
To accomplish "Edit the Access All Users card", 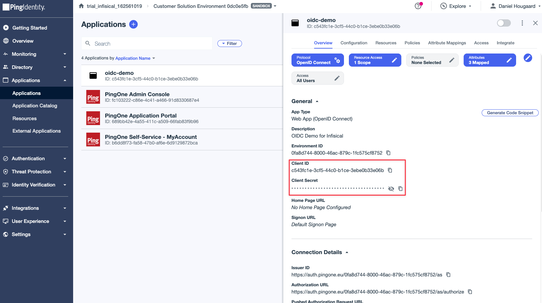I will coord(317,78).
